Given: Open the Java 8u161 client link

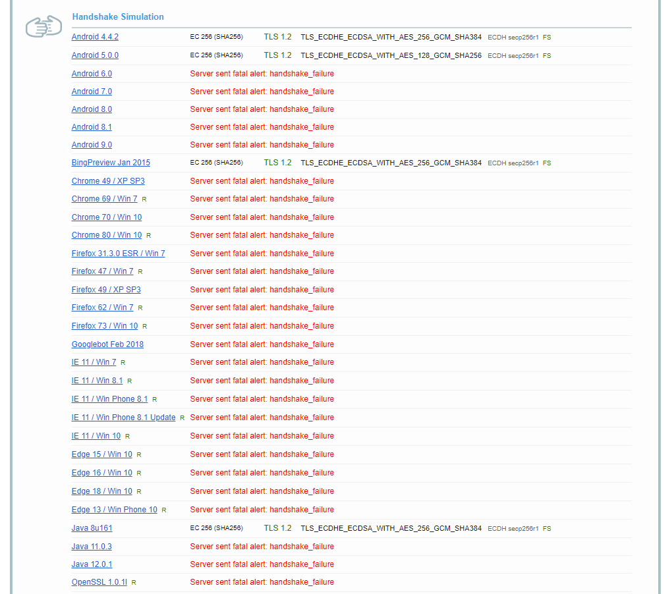Looking at the screenshot, I should 92,528.
